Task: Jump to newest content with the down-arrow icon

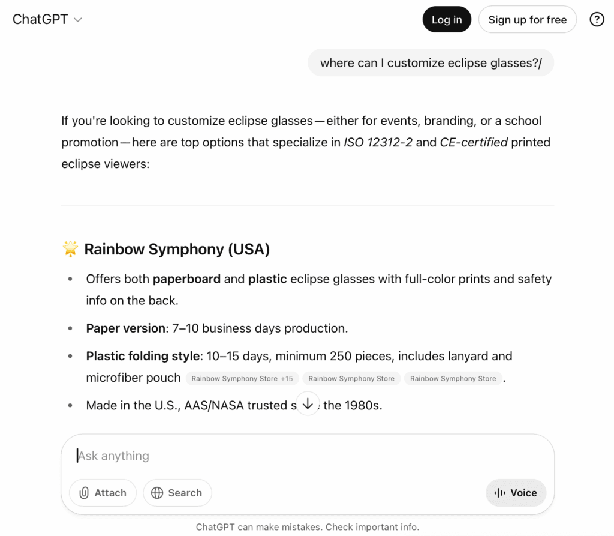Action: coord(308,403)
